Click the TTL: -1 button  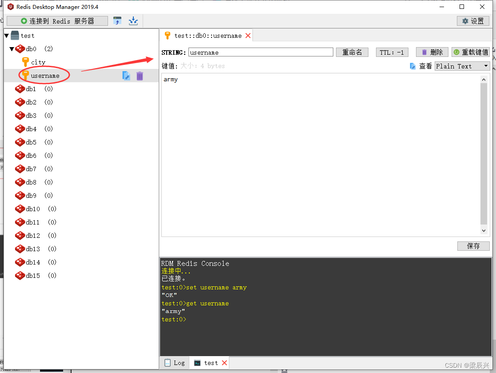click(x=392, y=52)
